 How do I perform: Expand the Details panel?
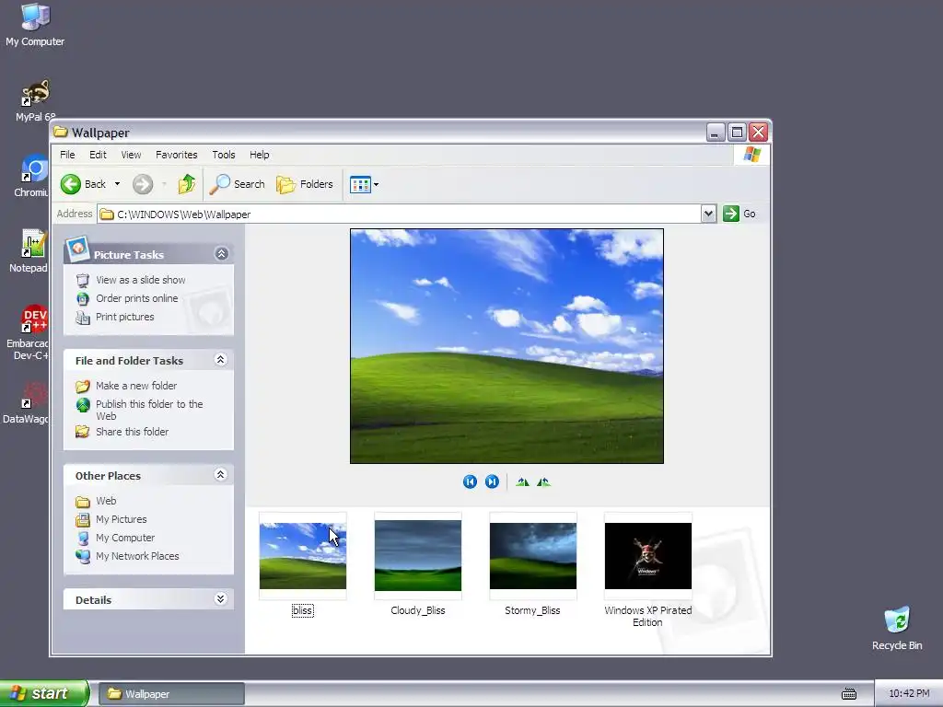[x=221, y=598]
